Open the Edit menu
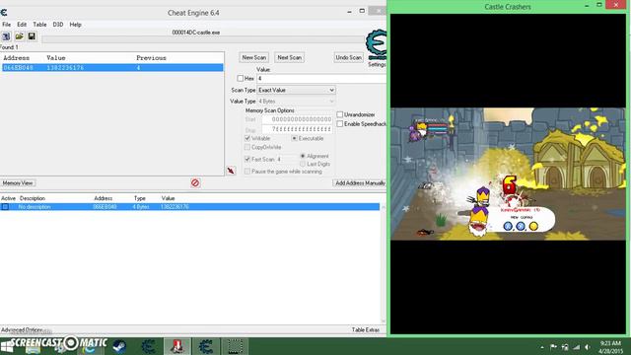Viewport: 631px width, 355px height. 22,25
